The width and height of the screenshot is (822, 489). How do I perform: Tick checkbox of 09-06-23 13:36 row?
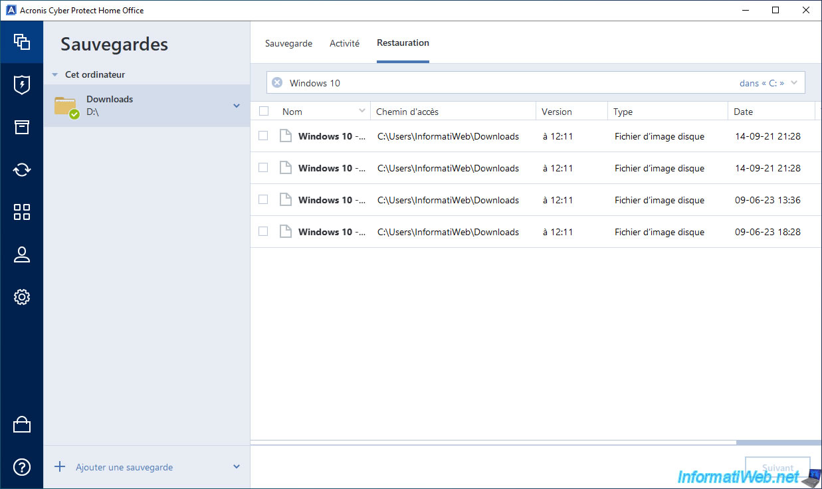[x=263, y=199]
